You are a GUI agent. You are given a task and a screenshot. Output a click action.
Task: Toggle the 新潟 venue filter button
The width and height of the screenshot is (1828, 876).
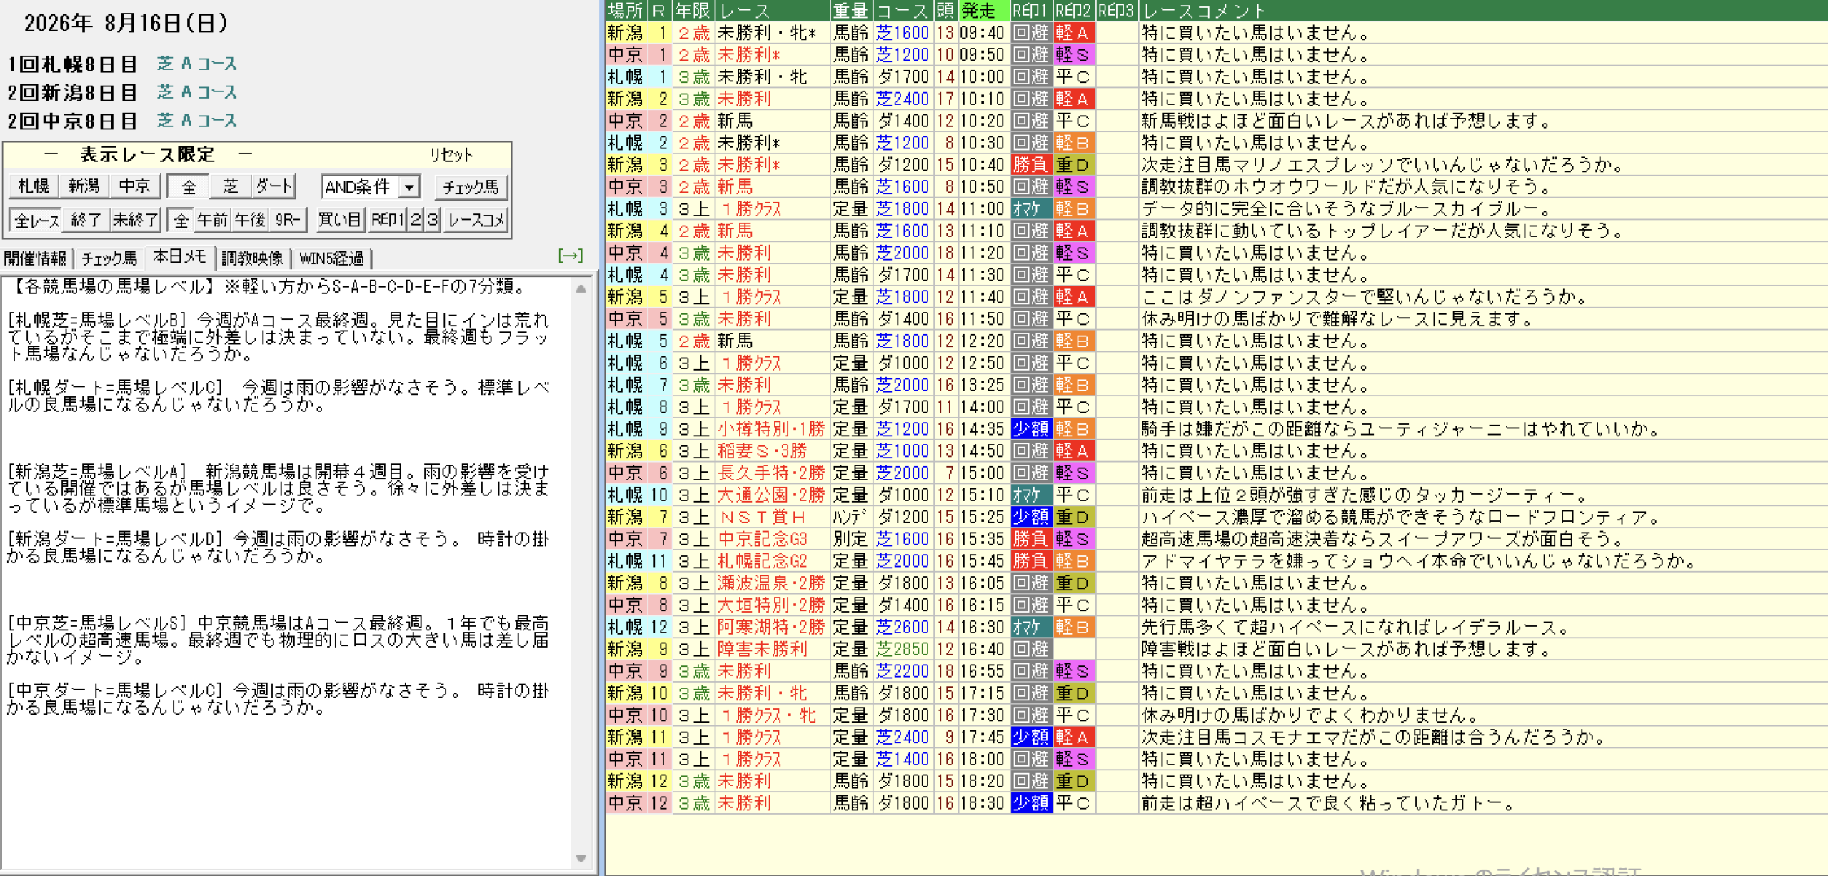84,186
